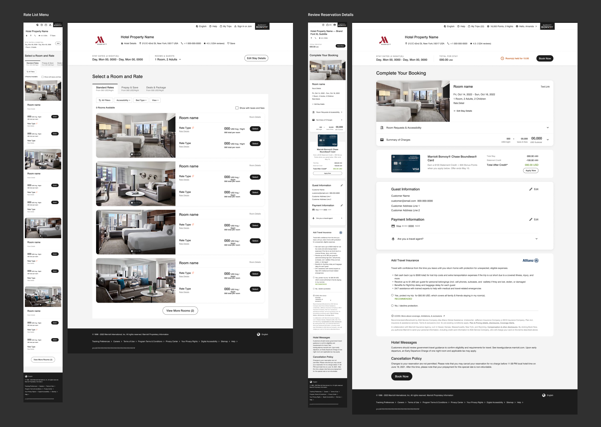Click the View More Rooms (2) button
The image size is (601, 427).
(x=180, y=311)
